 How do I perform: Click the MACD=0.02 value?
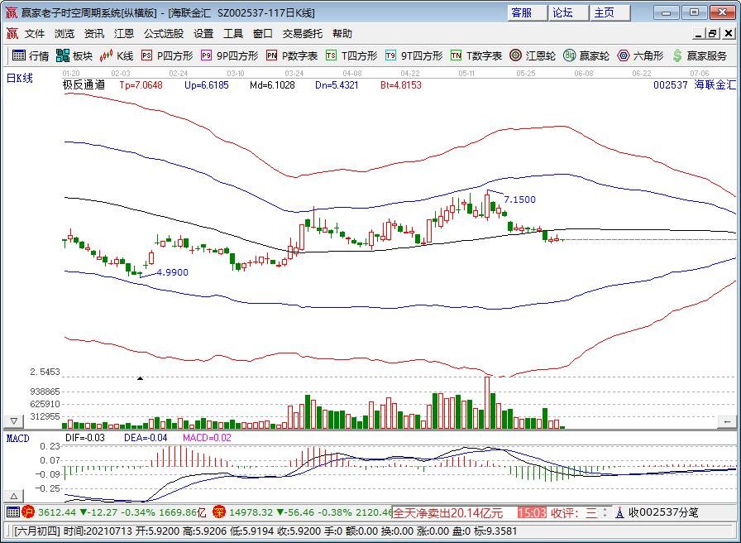coord(207,438)
